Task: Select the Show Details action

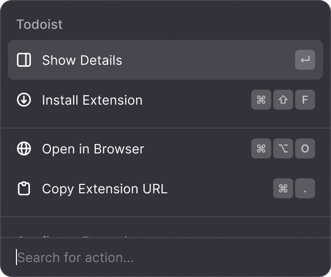Action: tap(82, 60)
